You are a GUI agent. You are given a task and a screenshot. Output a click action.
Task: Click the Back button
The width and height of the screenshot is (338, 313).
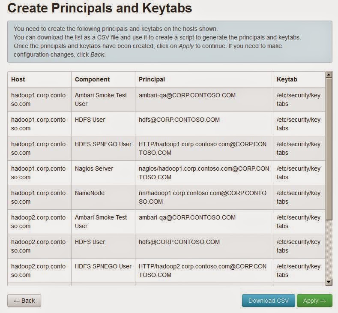[24, 301]
